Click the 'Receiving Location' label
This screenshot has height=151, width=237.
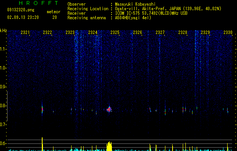point(88,9)
